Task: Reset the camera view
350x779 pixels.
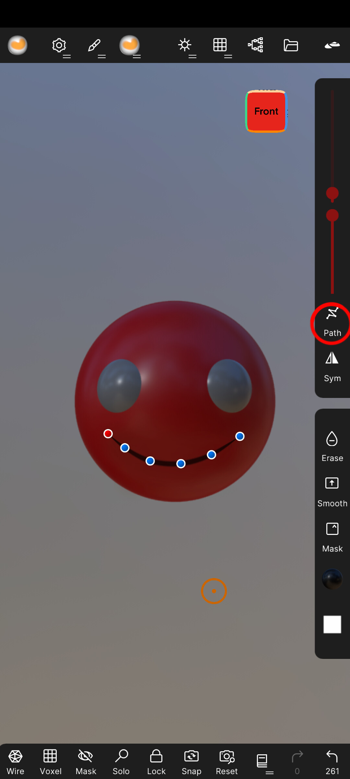Action: 227,762
